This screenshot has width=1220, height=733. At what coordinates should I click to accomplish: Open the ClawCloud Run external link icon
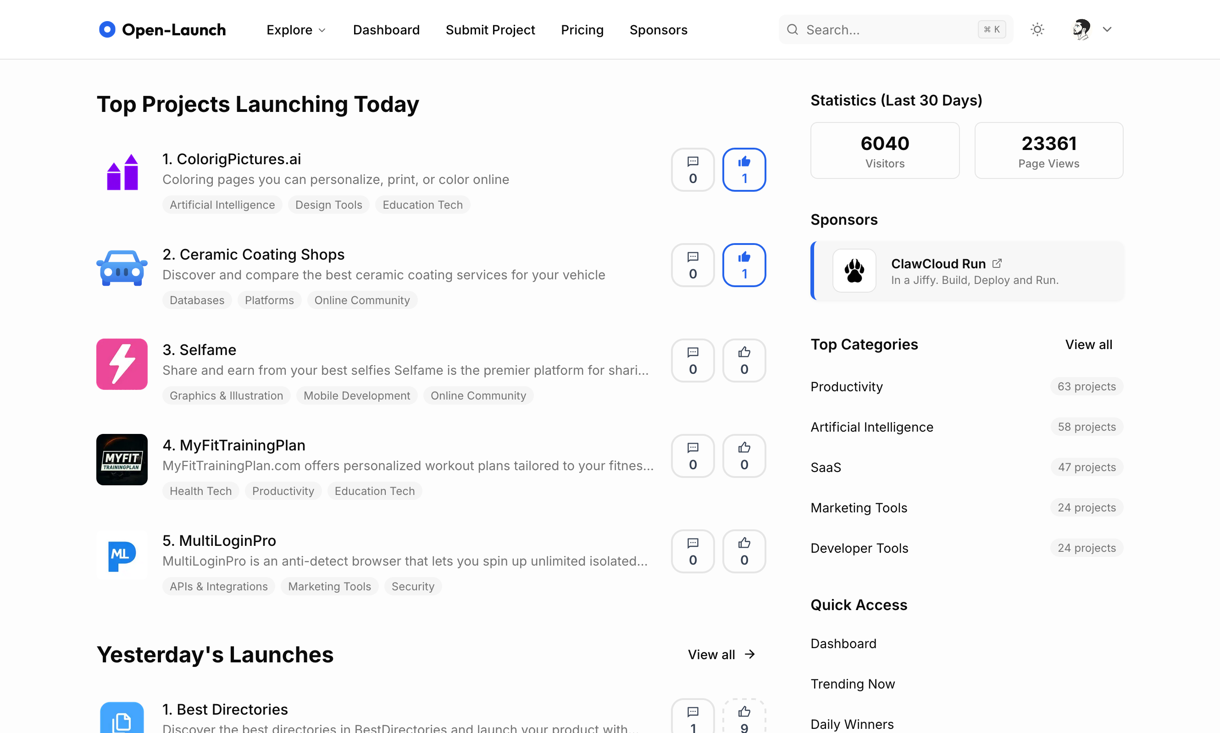(997, 263)
